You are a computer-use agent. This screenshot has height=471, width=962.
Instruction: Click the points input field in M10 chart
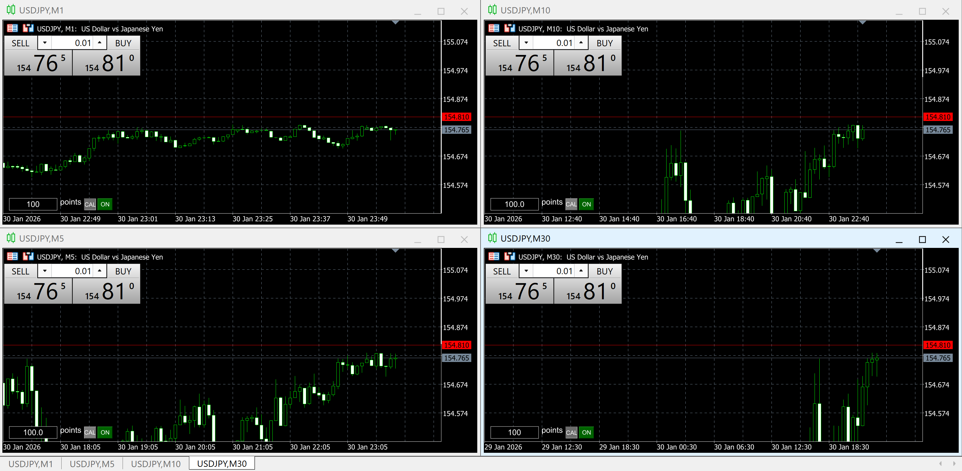tap(514, 204)
